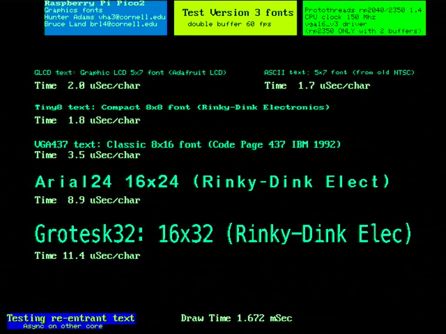The width and height of the screenshot is (446, 334).
Task: Click the vga16_v3 driver line
Action: (x=336, y=24)
